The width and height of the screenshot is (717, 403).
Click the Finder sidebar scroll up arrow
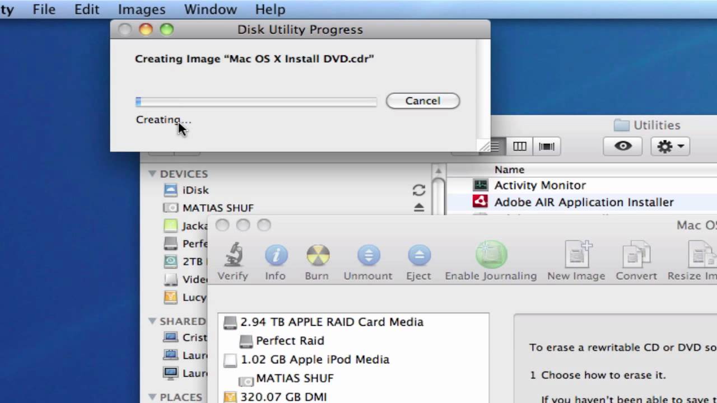[x=439, y=170]
